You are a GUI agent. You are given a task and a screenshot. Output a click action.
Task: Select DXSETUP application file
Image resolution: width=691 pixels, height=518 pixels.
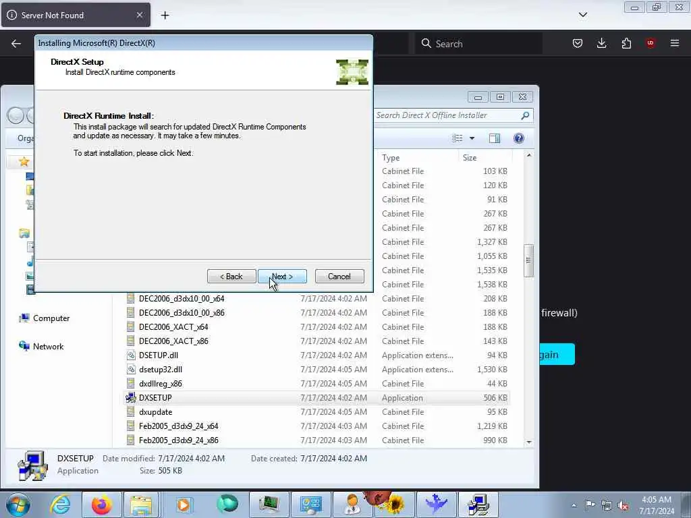coord(317,398)
